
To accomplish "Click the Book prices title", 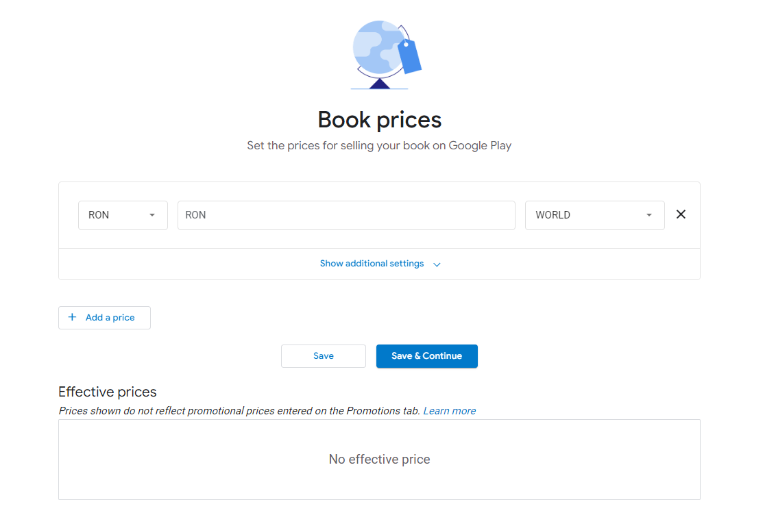I will pos(379,119).
